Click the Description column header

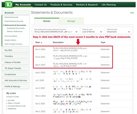point(58,42)
